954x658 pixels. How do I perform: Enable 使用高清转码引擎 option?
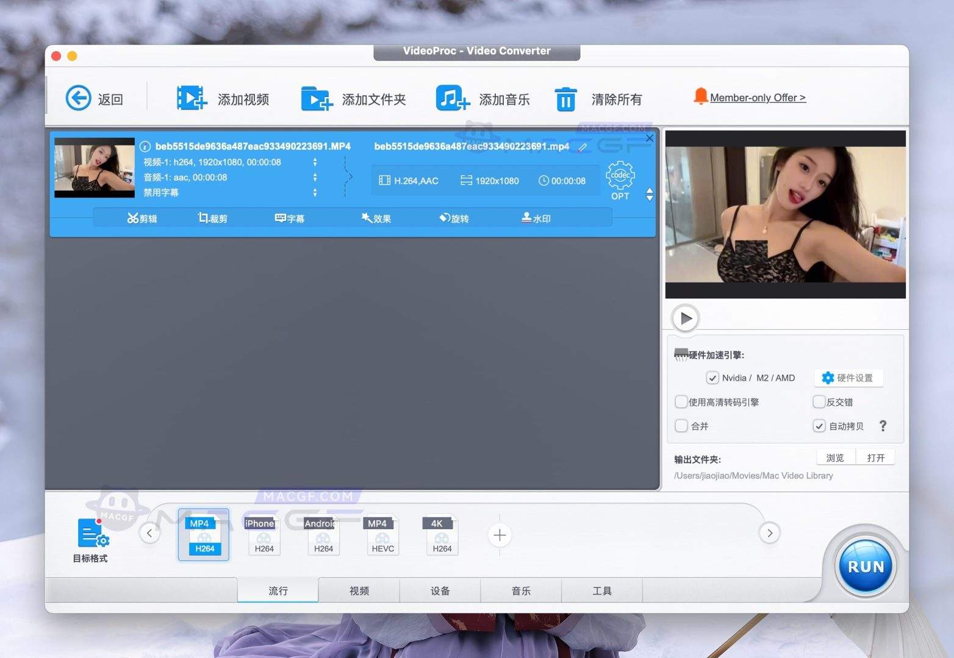point(681,402)
